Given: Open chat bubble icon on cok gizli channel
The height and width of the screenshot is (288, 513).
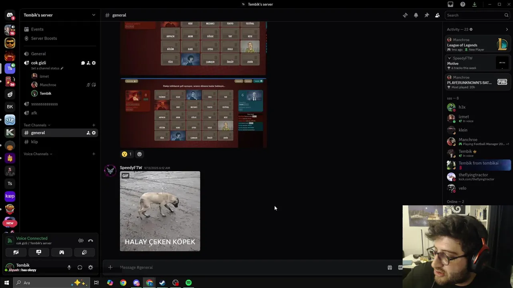Looking at the screenshot, I should point(83,63).
